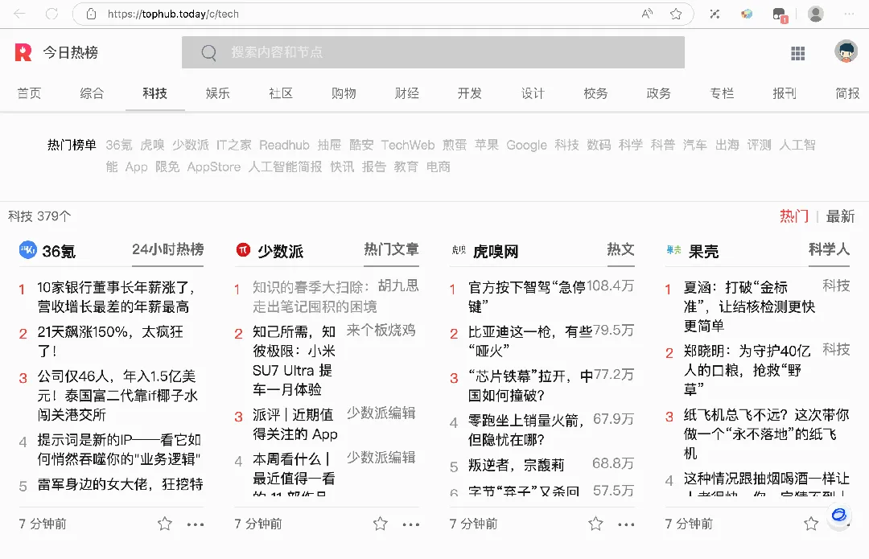Open the cartoon user avatar
Viewport: 869px width, 559px height.
846,51
